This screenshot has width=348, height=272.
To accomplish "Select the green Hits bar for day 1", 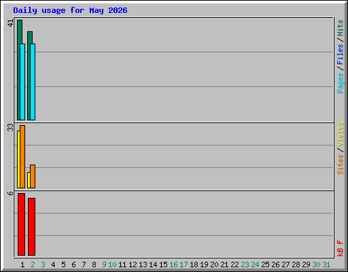I will [x=19, y=70].
